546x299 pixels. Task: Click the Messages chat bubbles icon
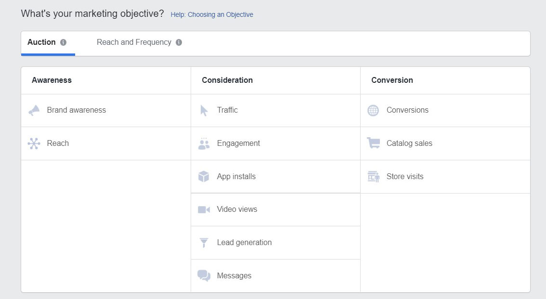pyautogui.click(x=204, y=276)
